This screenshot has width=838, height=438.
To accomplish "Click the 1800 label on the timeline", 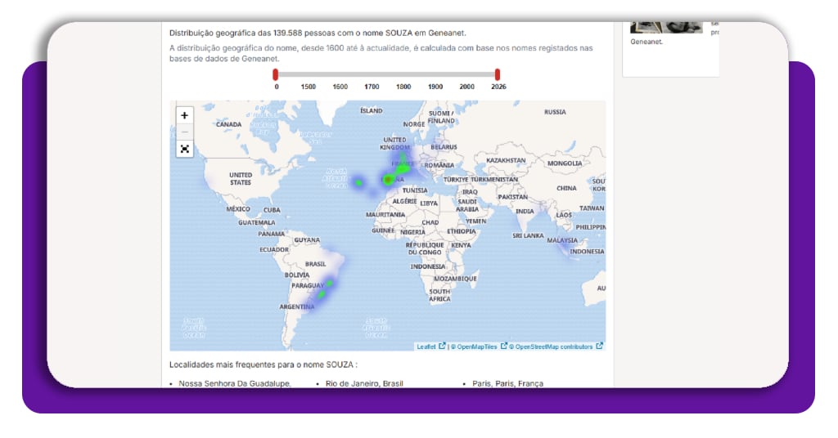I will [403, 87].
